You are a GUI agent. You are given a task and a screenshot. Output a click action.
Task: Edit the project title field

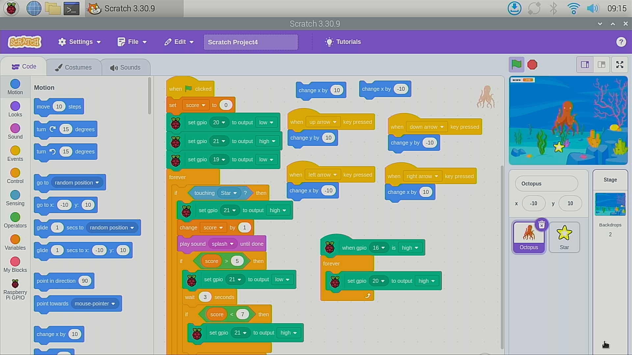[250, 42]
